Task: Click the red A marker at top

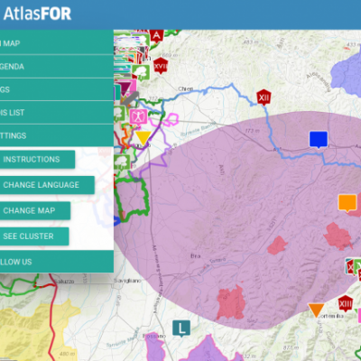Action: (157, 36)
